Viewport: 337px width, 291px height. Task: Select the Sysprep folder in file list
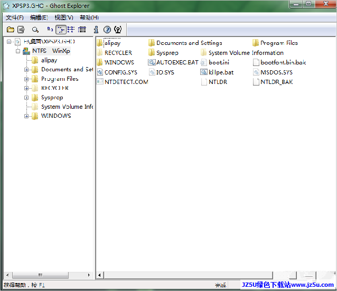pos(163,53)
